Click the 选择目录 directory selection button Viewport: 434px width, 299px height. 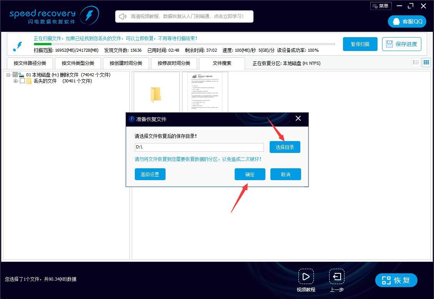click(x=285, y=147)
